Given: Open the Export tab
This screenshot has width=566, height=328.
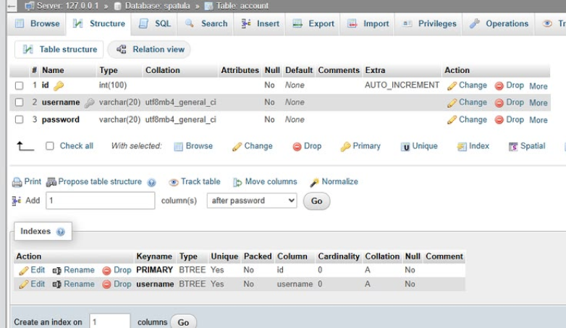Looking at the screenshot, I should [313, 24].
